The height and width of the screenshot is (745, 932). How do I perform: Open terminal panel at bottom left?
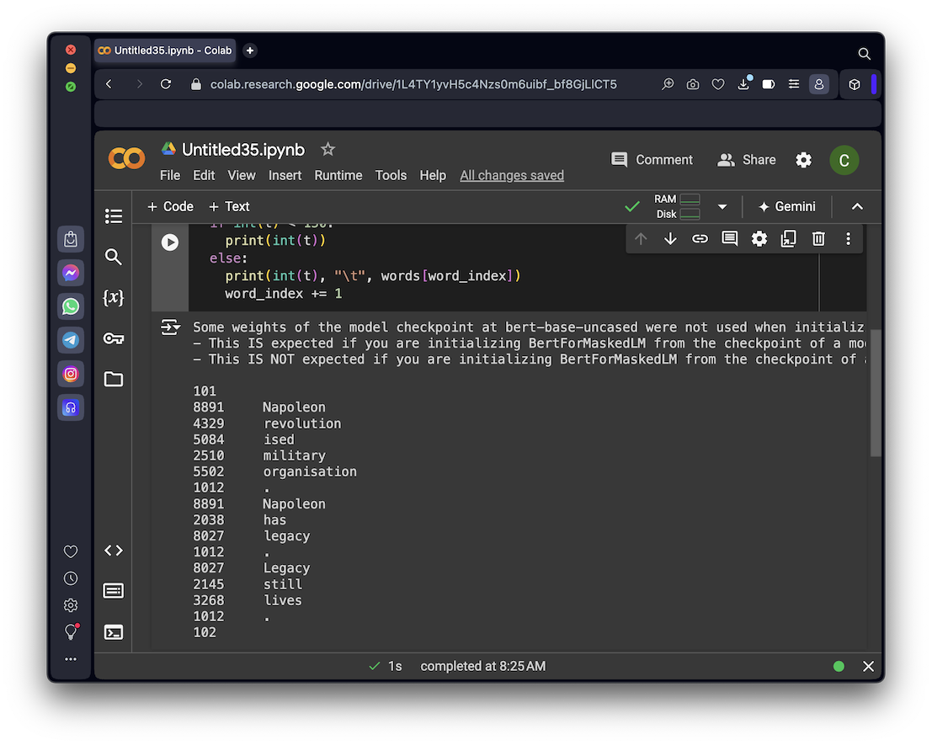tap(114, 632)
